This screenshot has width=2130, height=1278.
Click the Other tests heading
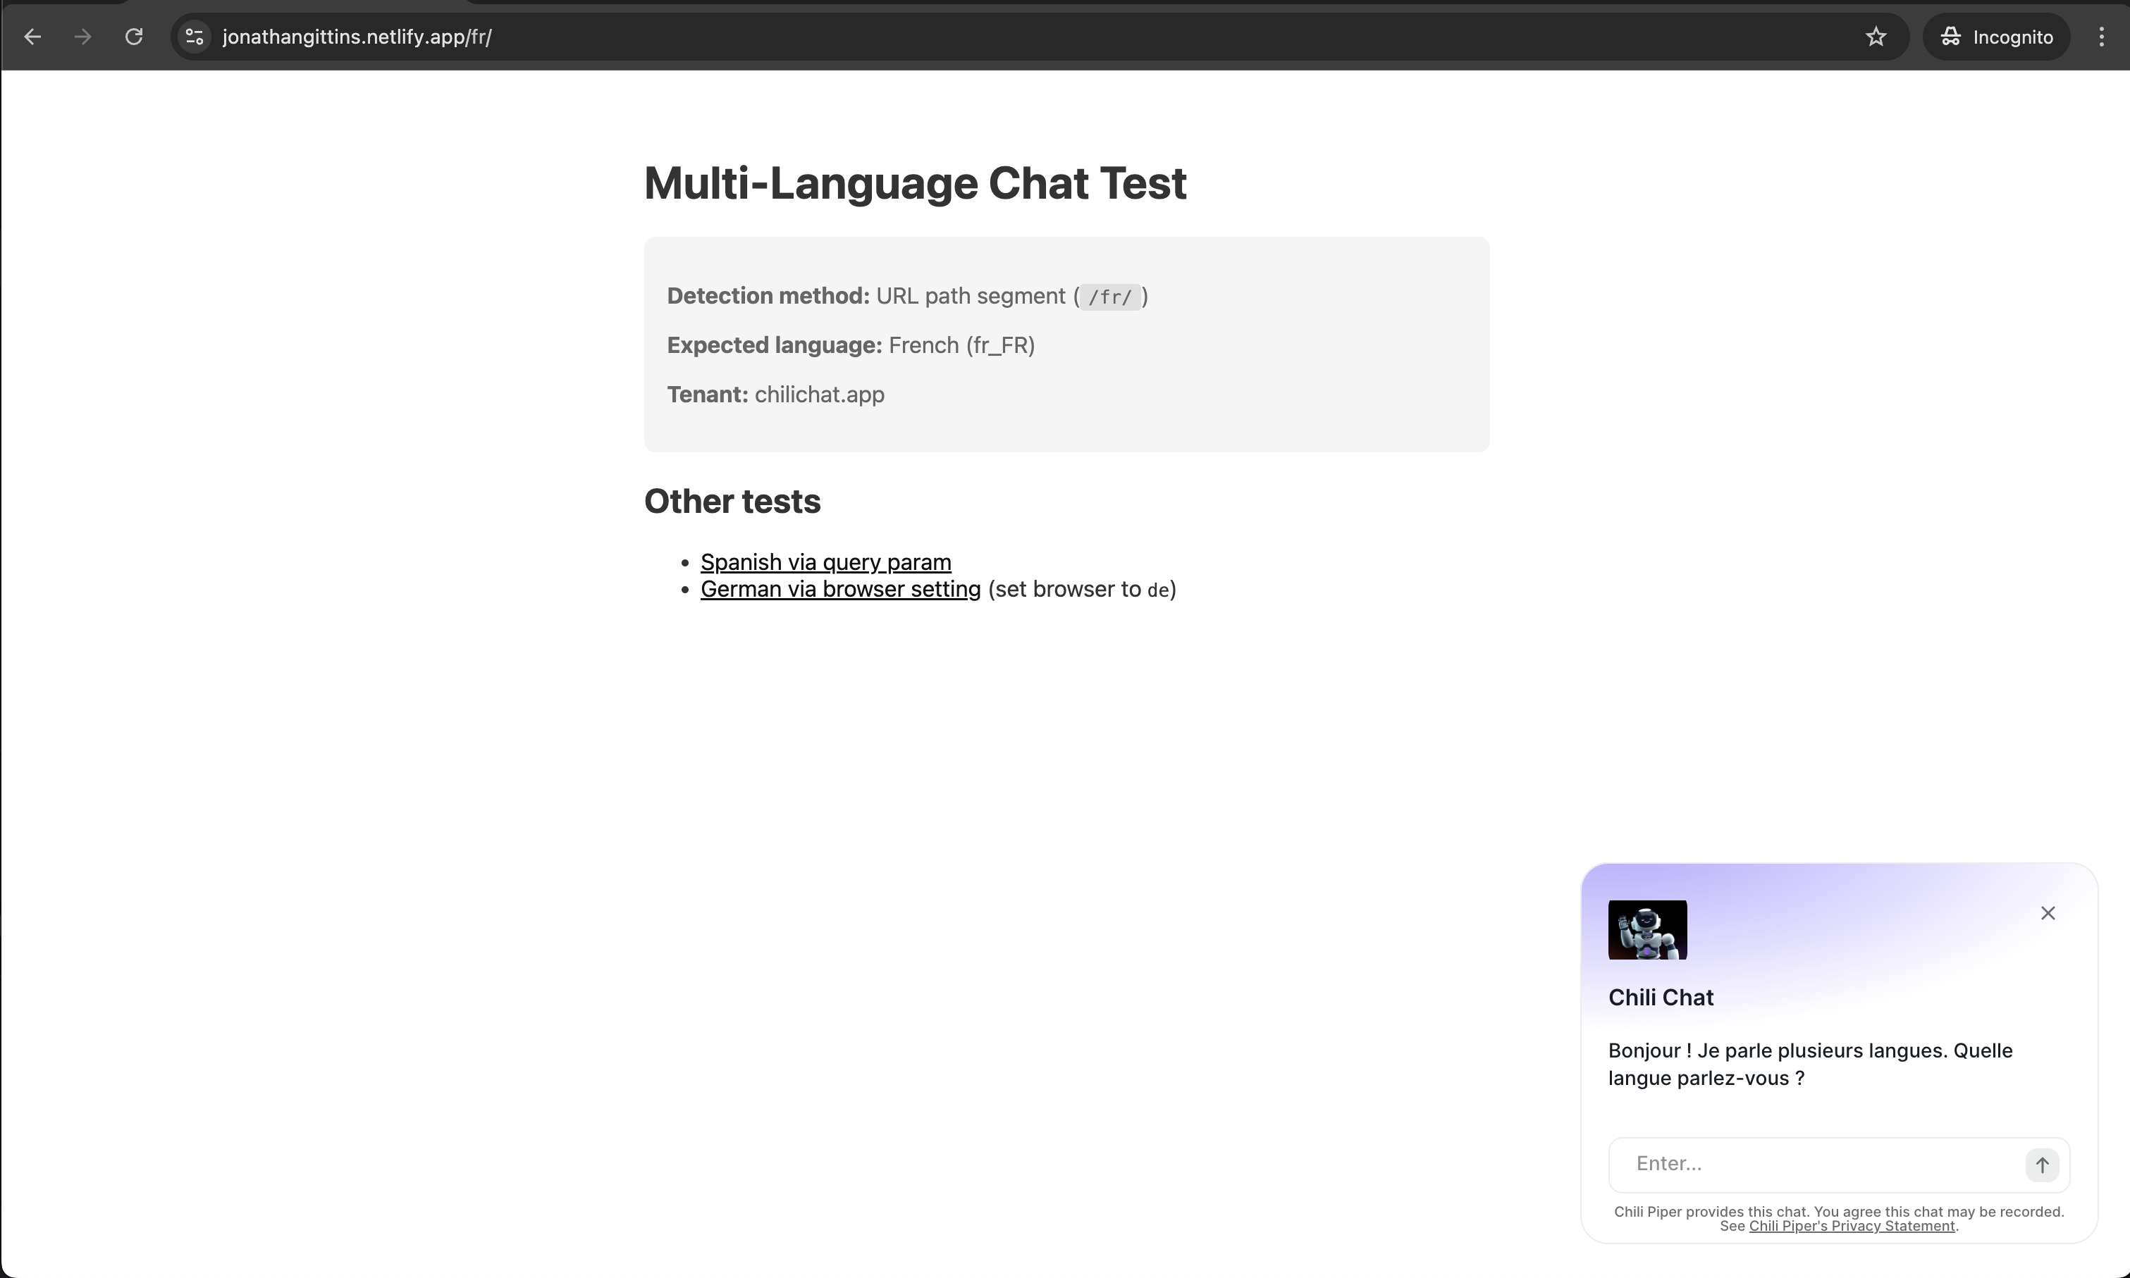tap(731, 501)
